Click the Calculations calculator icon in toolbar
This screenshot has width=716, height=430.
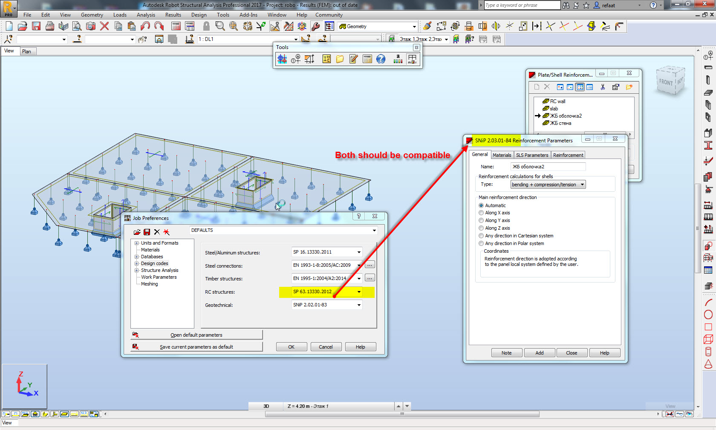coord(176,26)
